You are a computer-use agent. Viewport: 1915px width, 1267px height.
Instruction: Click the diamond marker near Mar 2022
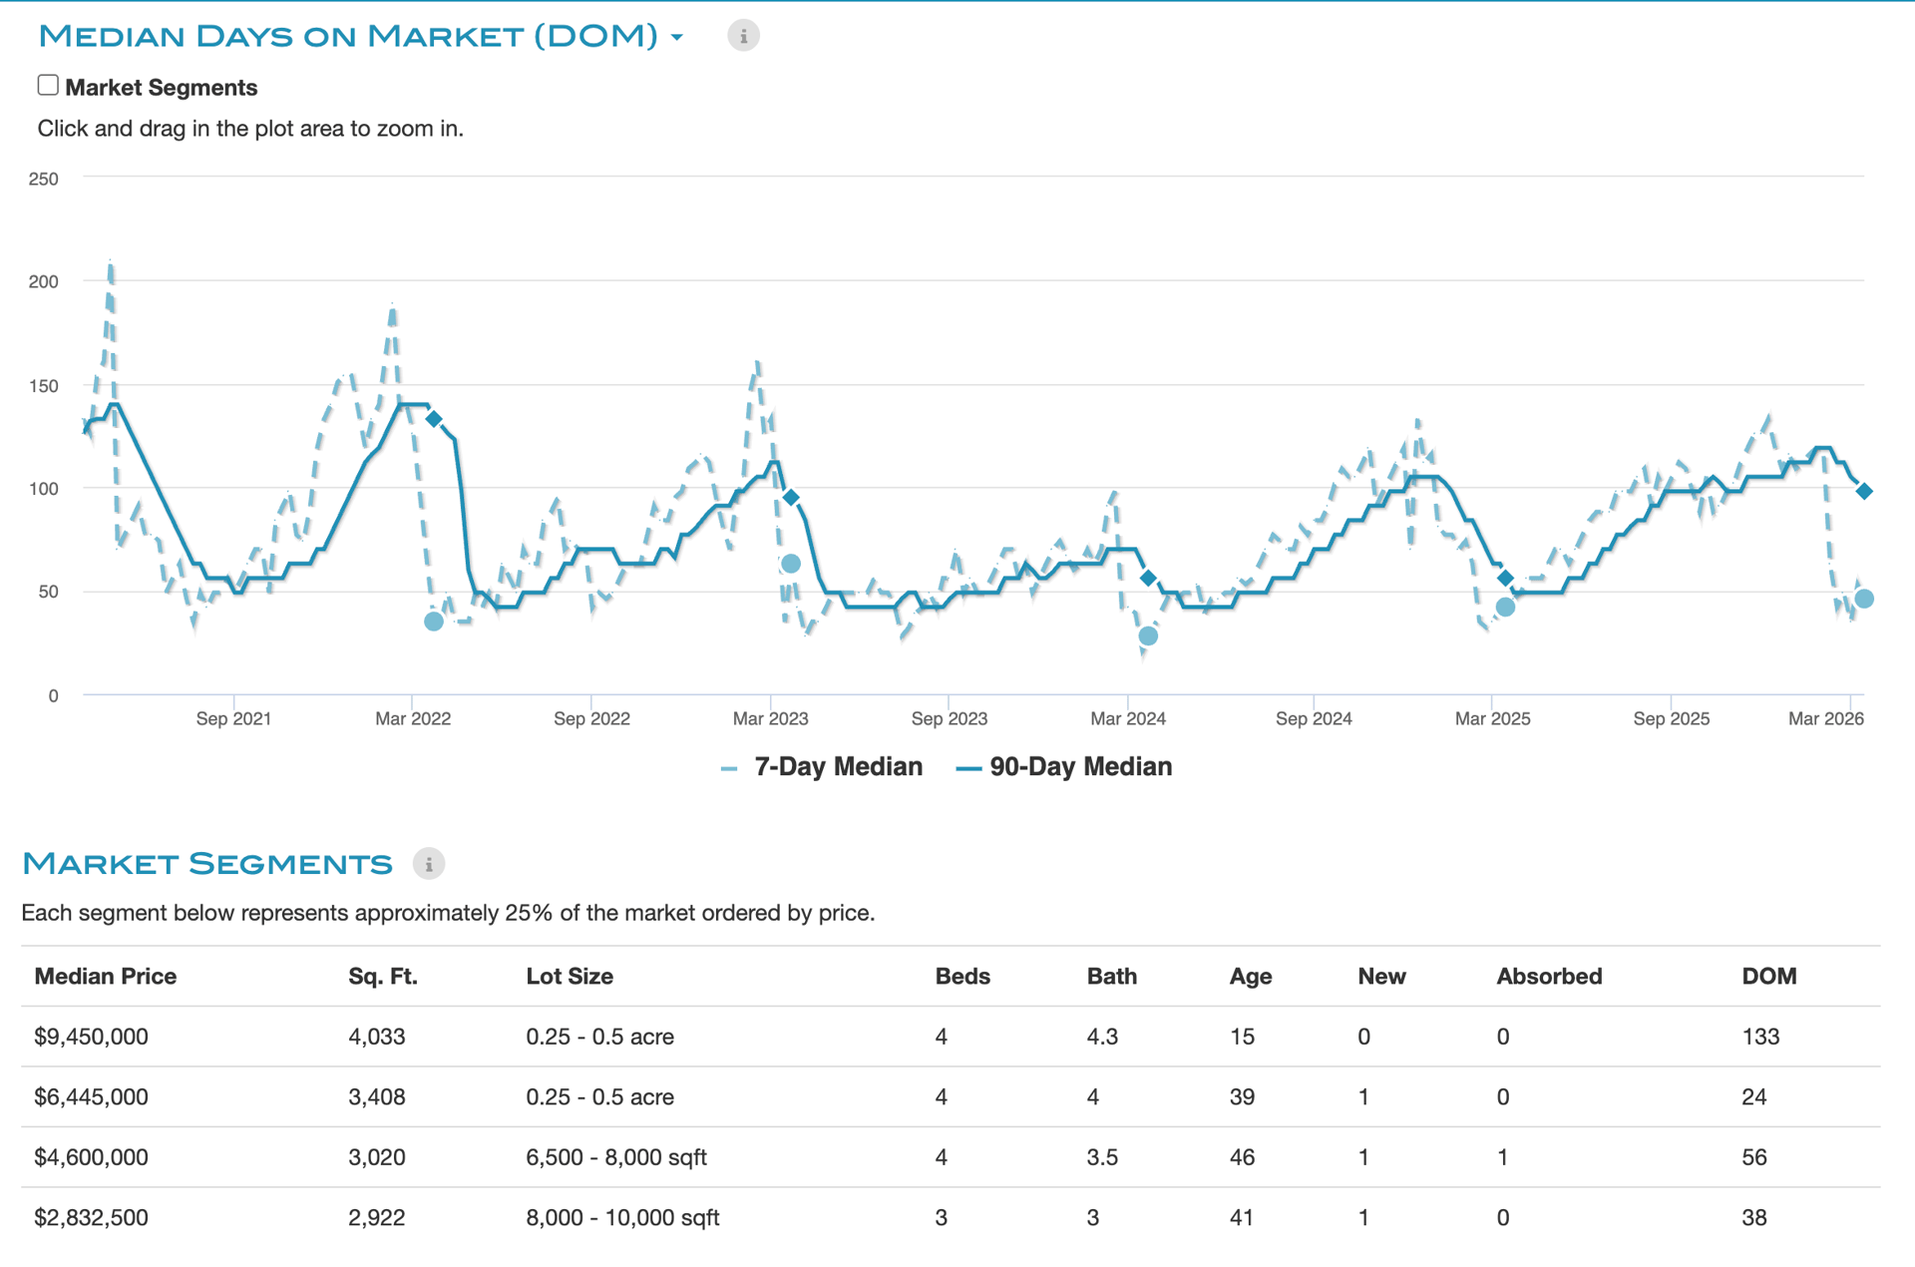(434, 419)
